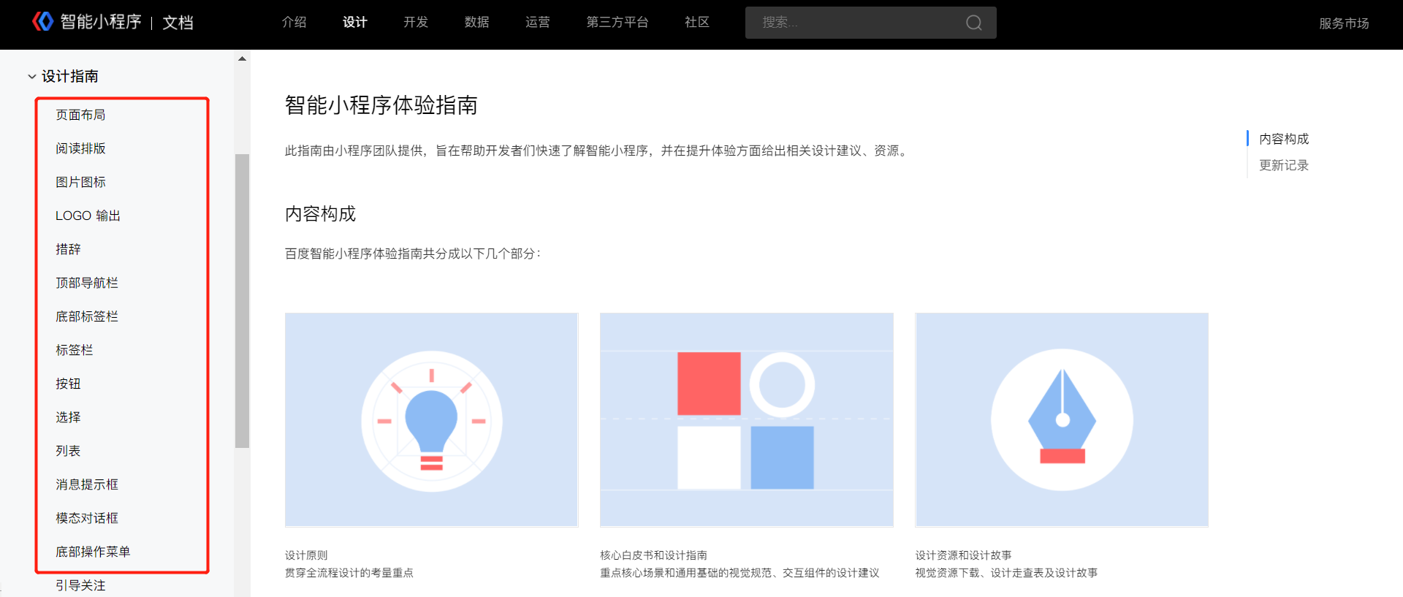This screenshot has width=1403, height=597.
Task: Open the 社区 nav tab
Action: pos(697,23)
